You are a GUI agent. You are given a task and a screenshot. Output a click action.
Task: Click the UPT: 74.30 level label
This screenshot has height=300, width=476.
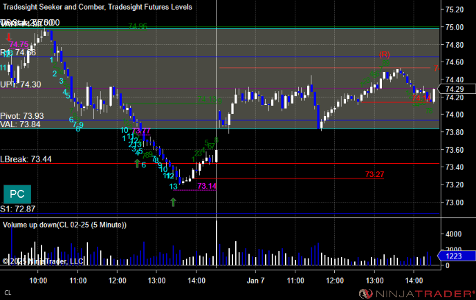click(x=21, y=84)
